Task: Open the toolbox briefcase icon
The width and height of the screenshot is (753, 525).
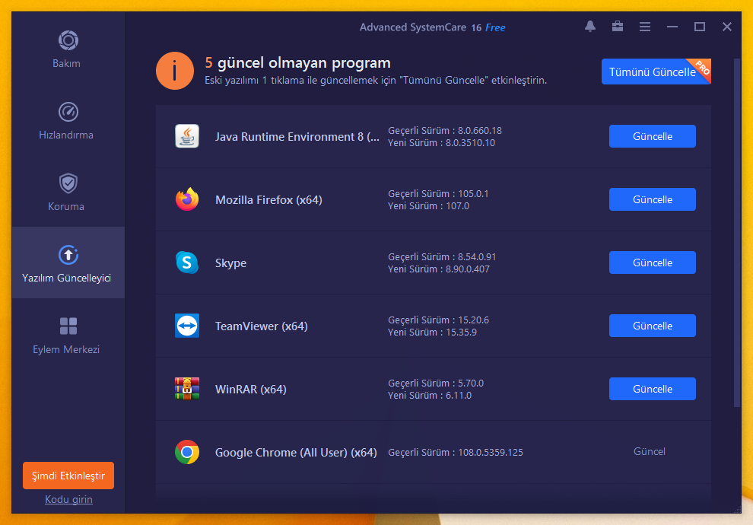Action: click(x=618, y=27)
